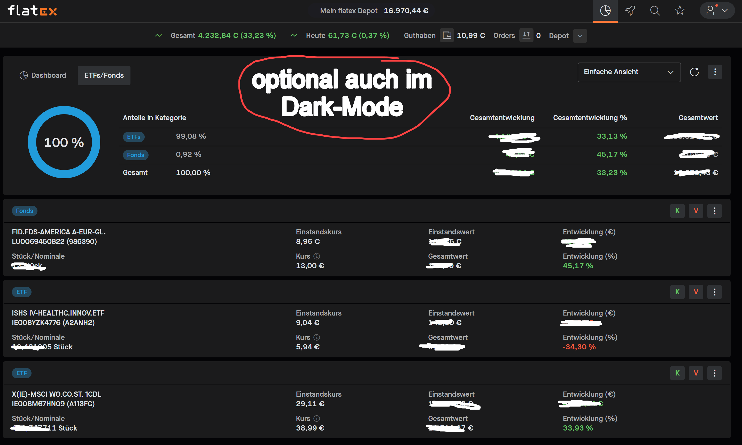Image resolution: width=742 pixels, height=445 pixels.
Task: Open the favorites star icon
Action: (680, 11)
